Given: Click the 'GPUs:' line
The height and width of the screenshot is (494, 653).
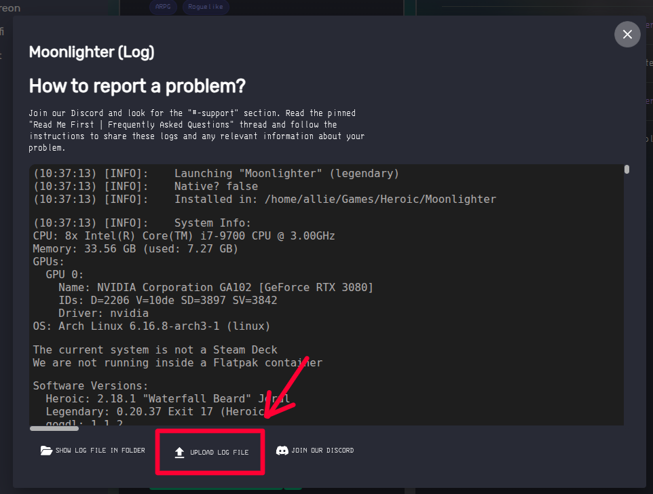Looking at the screenshot, I should (x=48, y=262).
